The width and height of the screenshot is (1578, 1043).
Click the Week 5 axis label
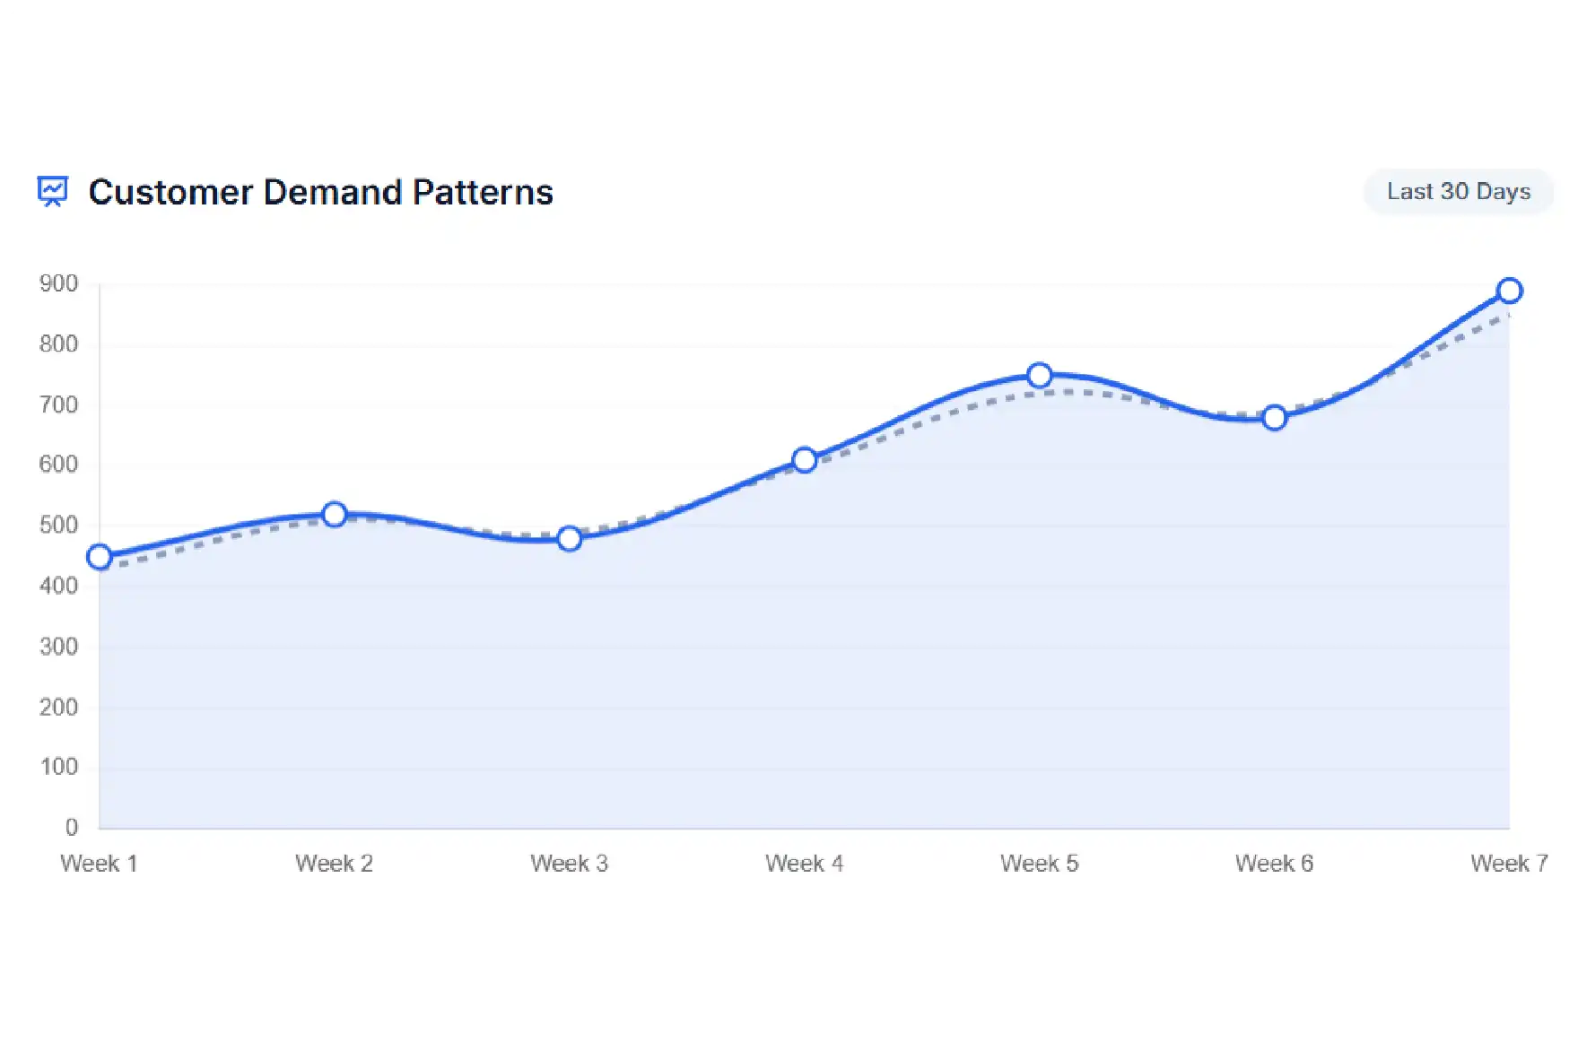[1039, 863]
